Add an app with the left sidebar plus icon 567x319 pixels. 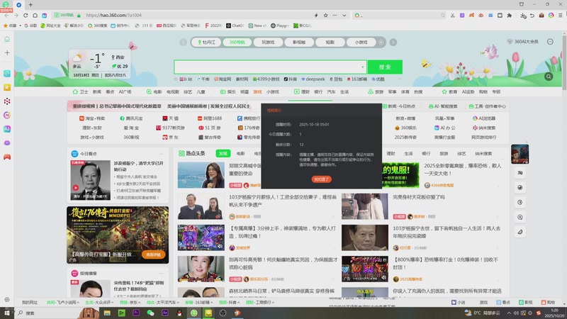pyautogui.click(x=7, y=52)
